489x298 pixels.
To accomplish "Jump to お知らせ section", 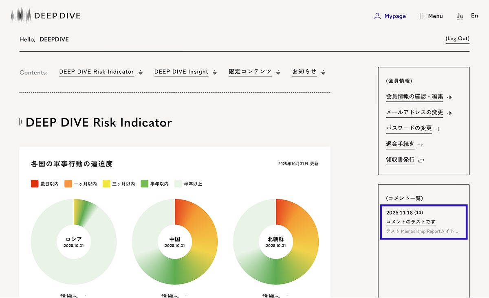I will point(304,72).
